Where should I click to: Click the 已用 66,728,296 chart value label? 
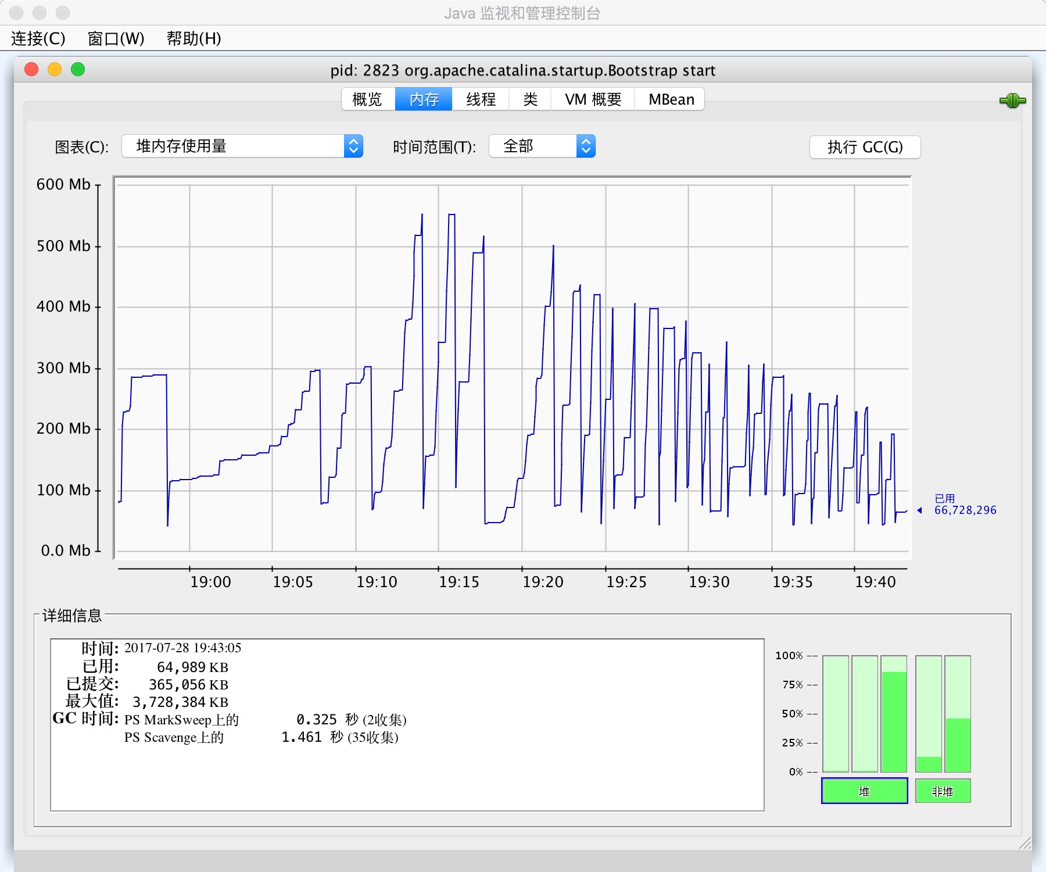(965, 505)
